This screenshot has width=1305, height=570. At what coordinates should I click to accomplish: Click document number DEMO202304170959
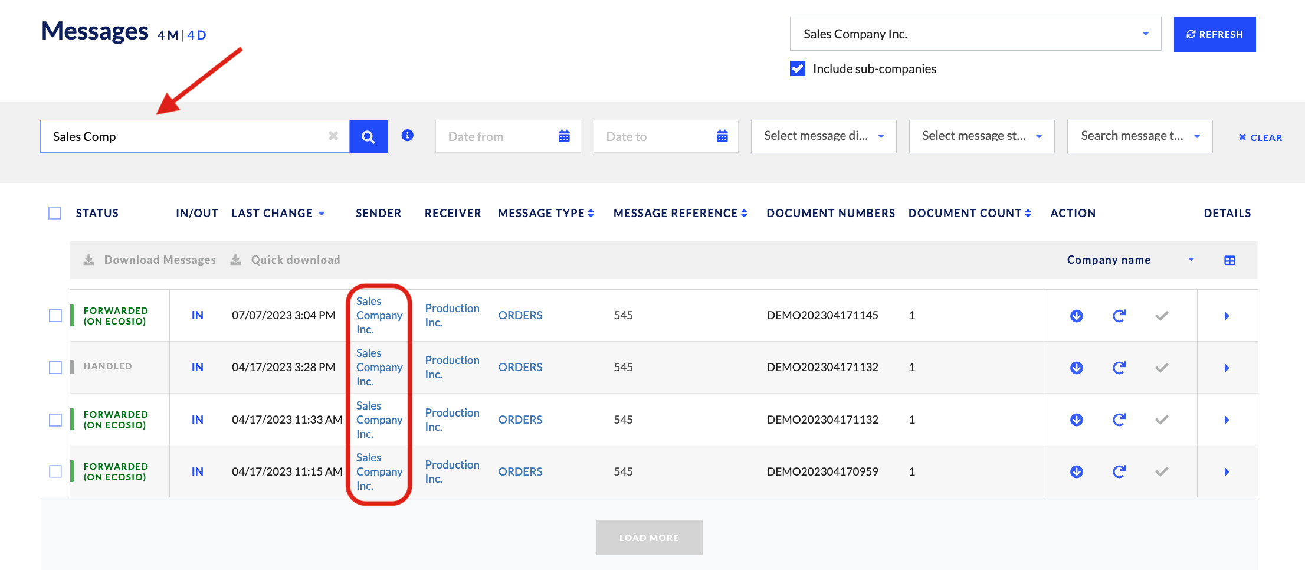(x=822, y=471)
